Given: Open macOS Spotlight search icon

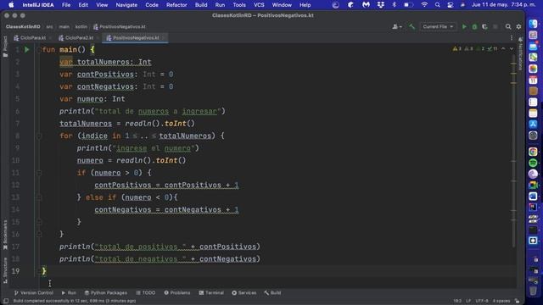Looking at the screenshot, I should point(438,5).
